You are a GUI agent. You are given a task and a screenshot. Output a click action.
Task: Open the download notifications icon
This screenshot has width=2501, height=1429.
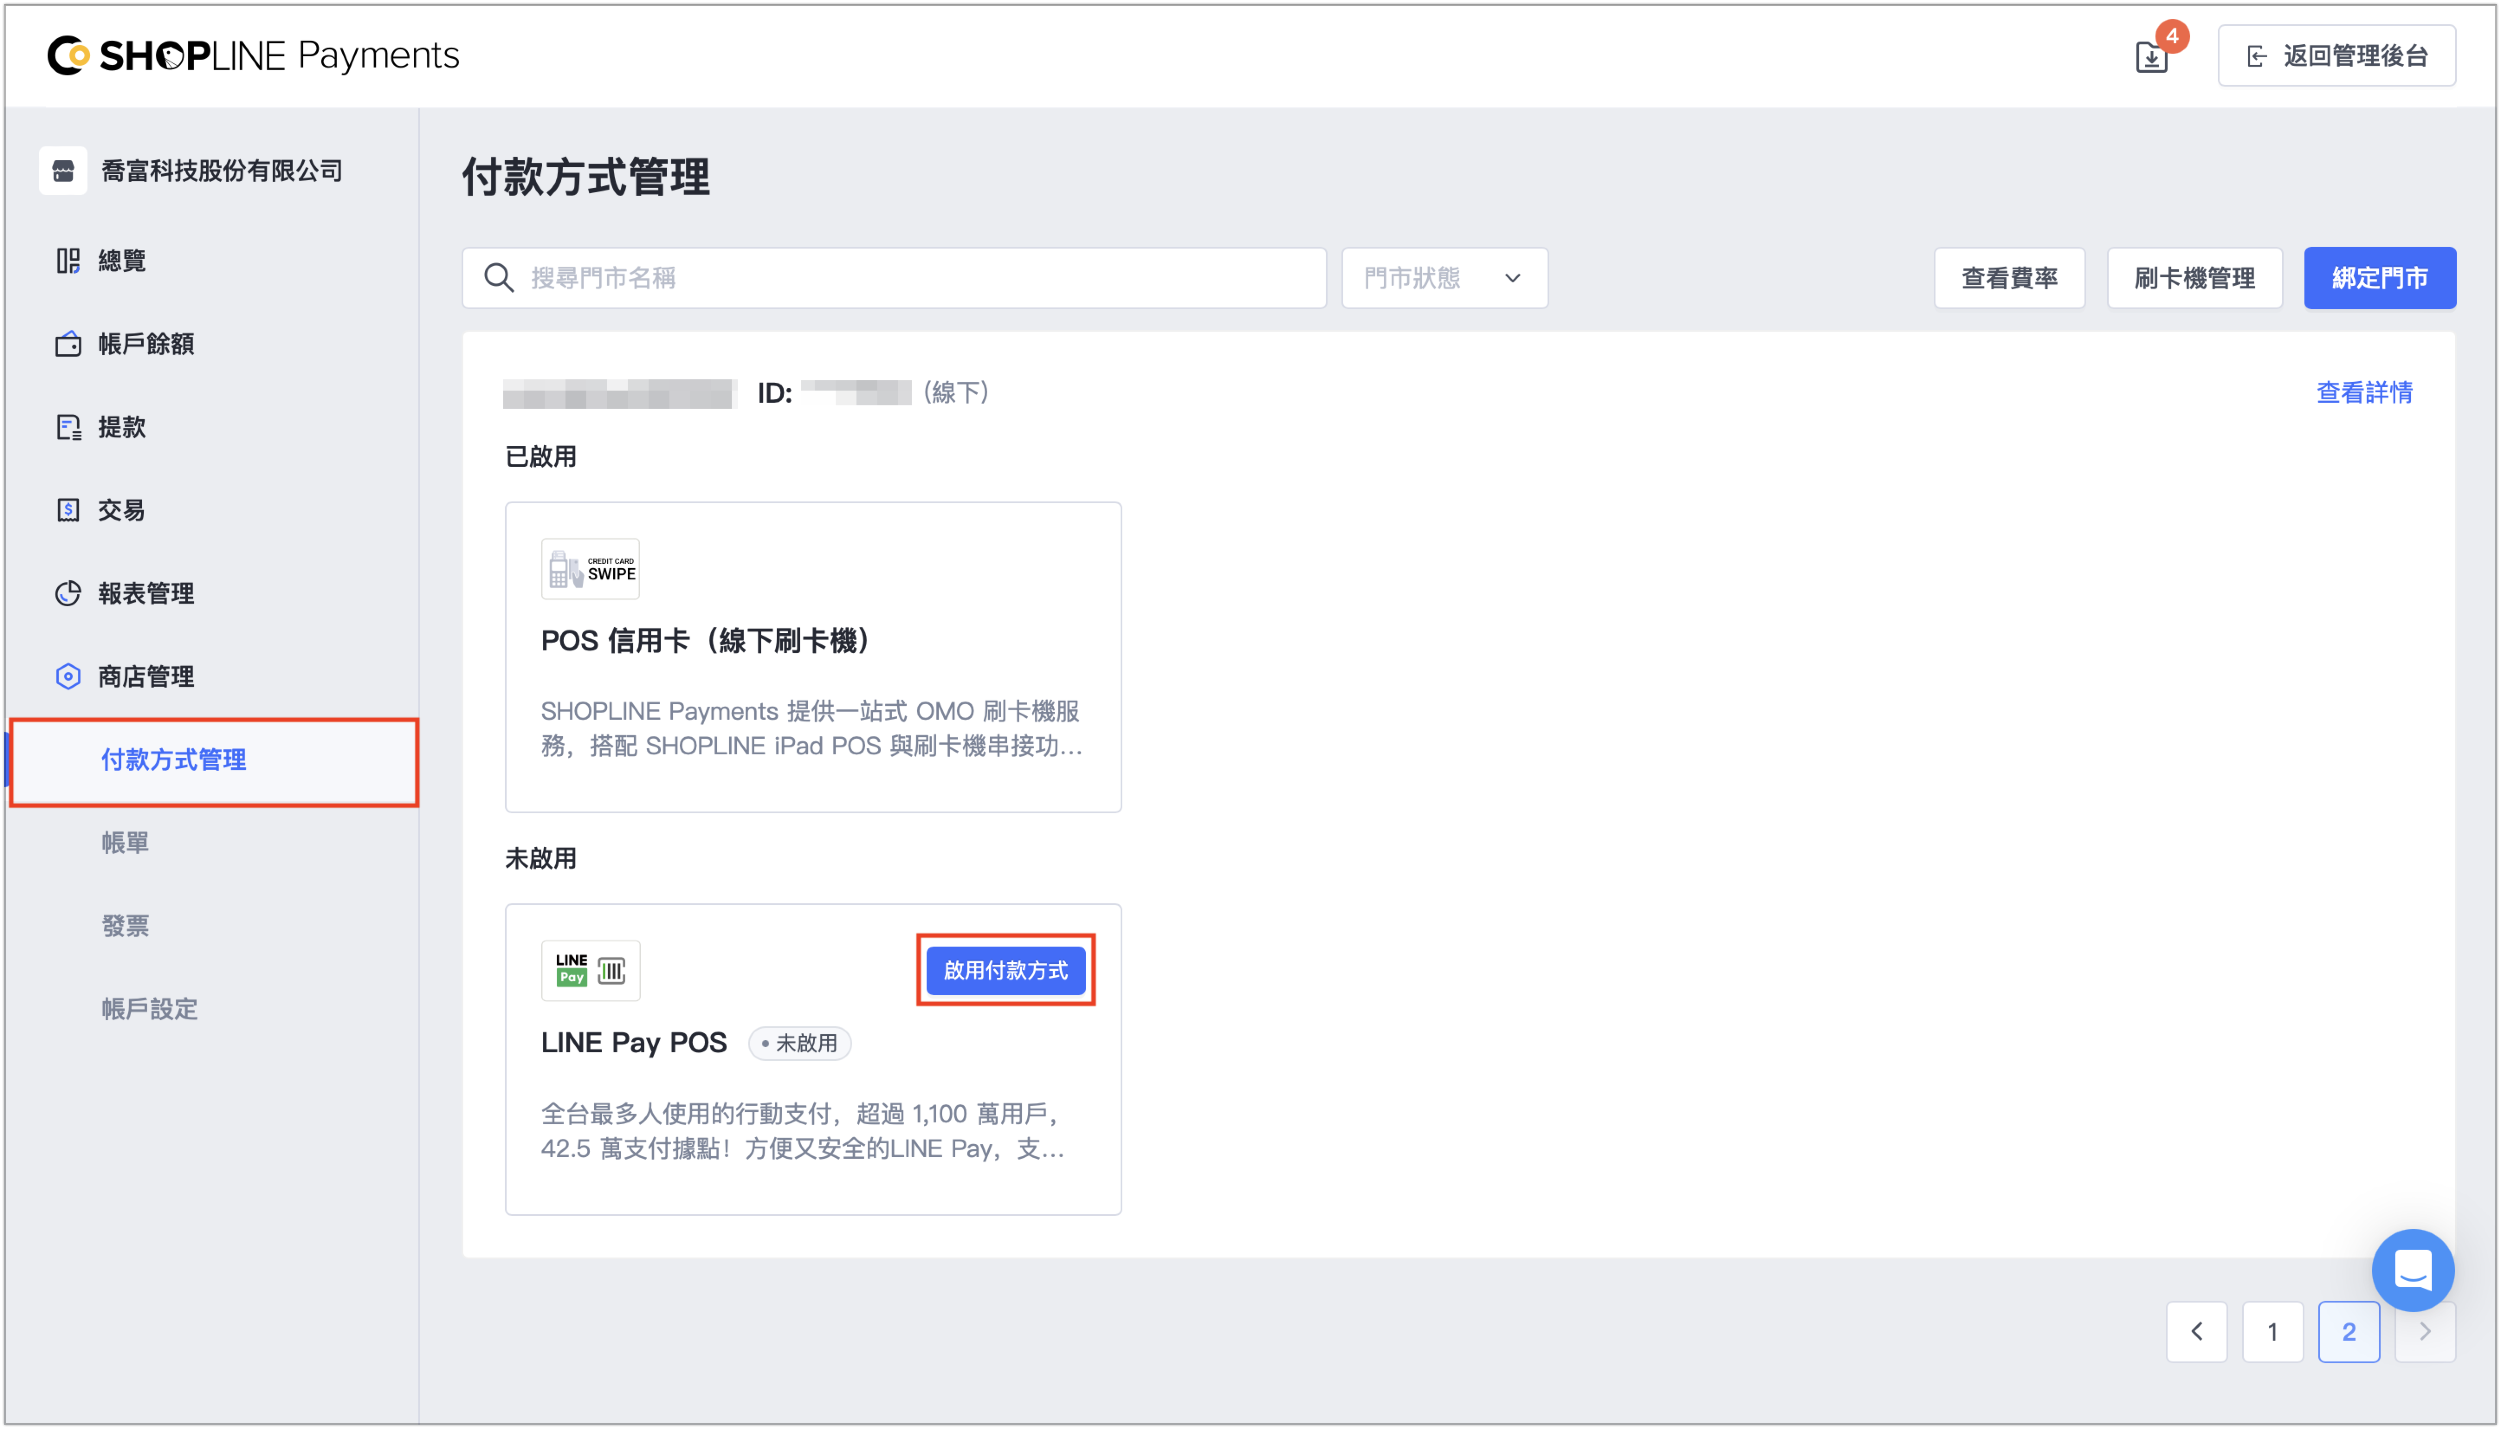2151,57
